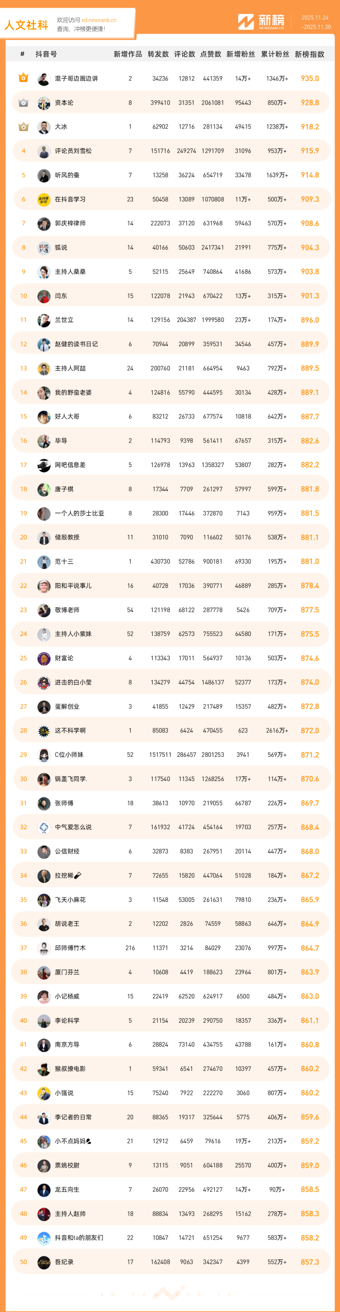
Task: Click the 935.0 index score
Action: click(x=309, y=79)
